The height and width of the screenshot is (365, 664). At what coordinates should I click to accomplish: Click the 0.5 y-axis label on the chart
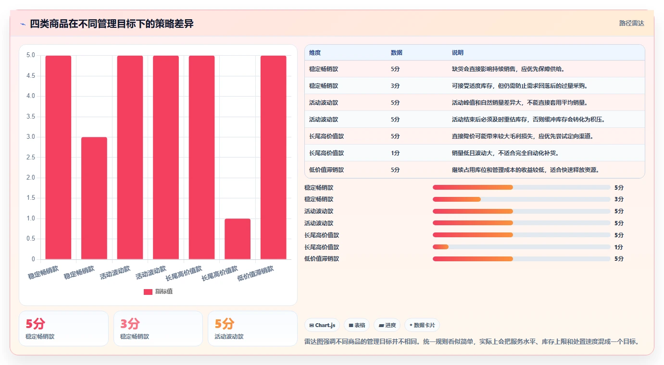pos(30,239)
